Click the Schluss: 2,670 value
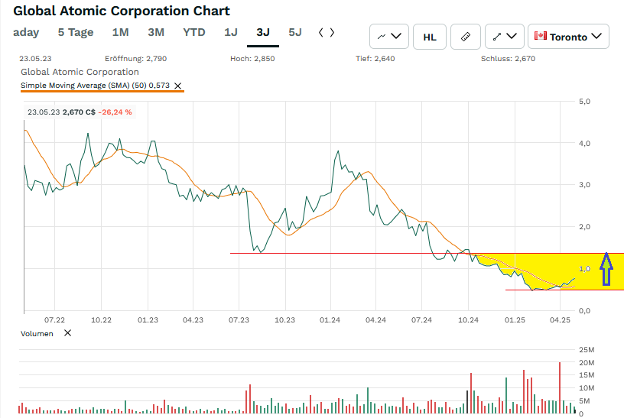Viewport: 624px width, 418px height. pyautogui.click(x=508, y=59)
